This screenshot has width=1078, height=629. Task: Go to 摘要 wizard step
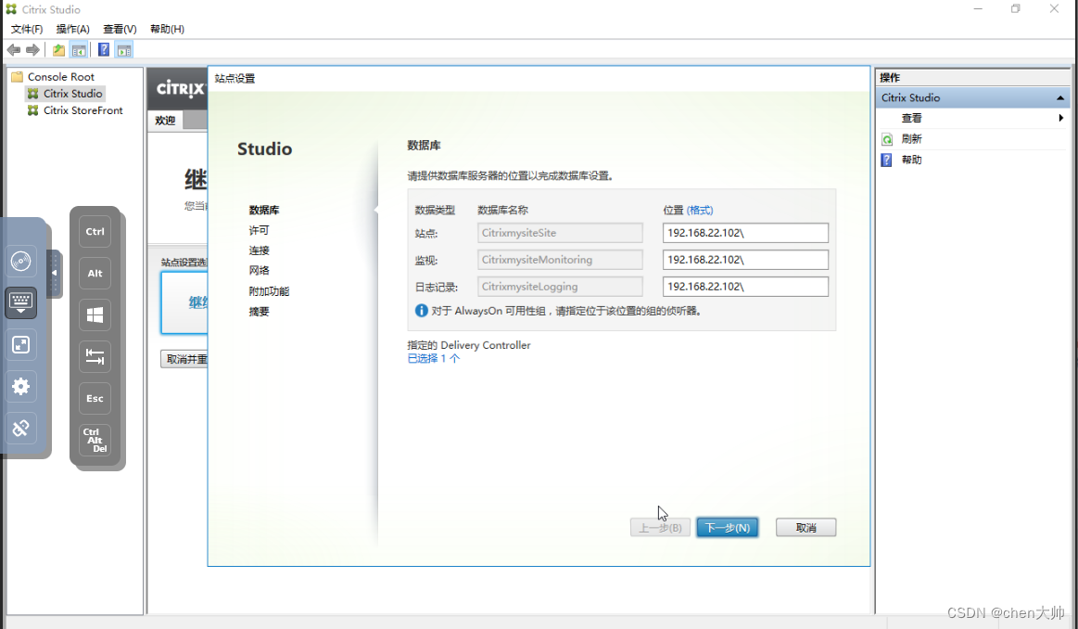pyautogui.click(x=260, y=312)
